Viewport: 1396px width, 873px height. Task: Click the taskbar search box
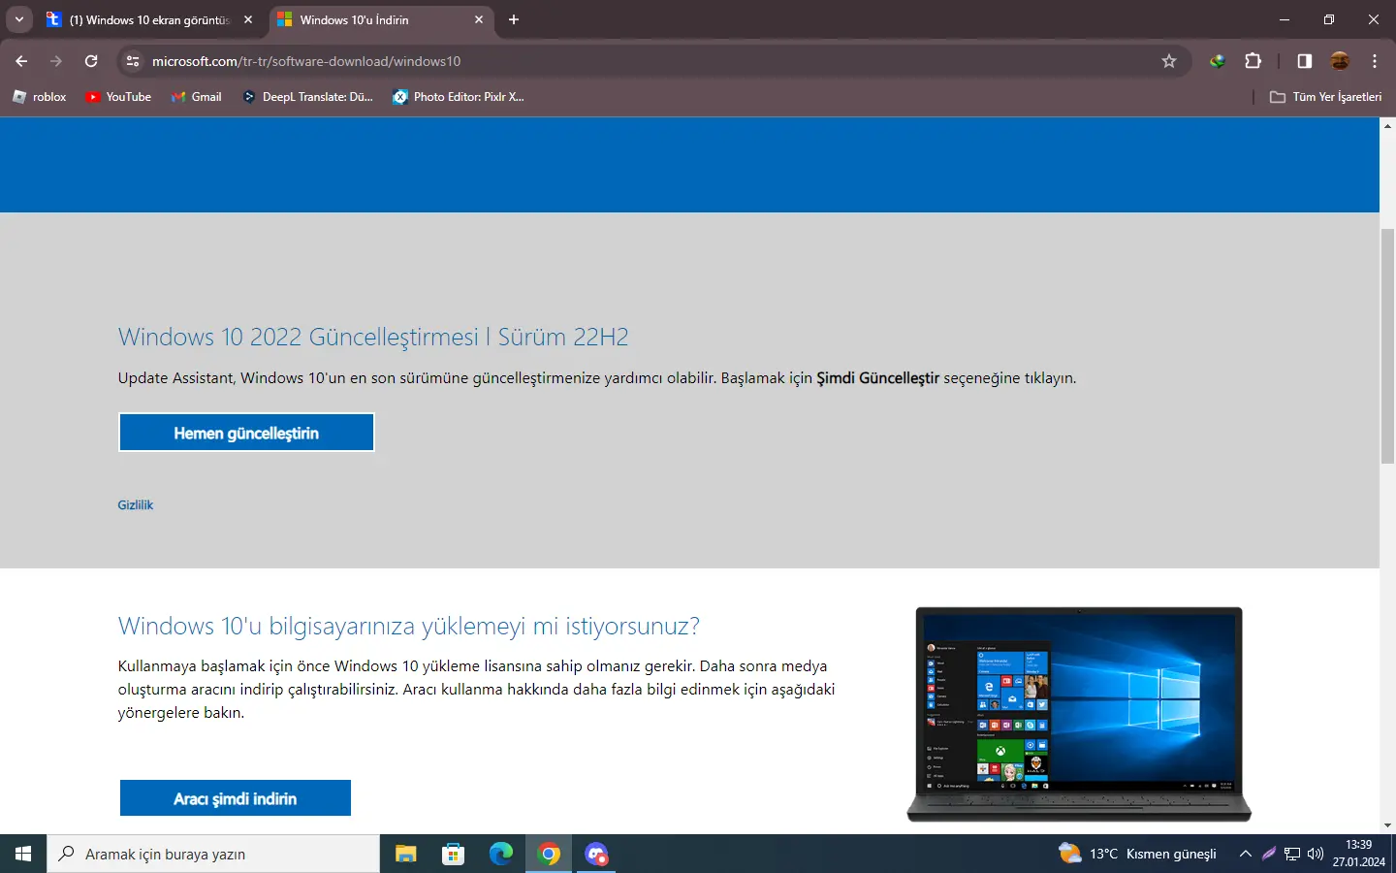pos(213,854)
